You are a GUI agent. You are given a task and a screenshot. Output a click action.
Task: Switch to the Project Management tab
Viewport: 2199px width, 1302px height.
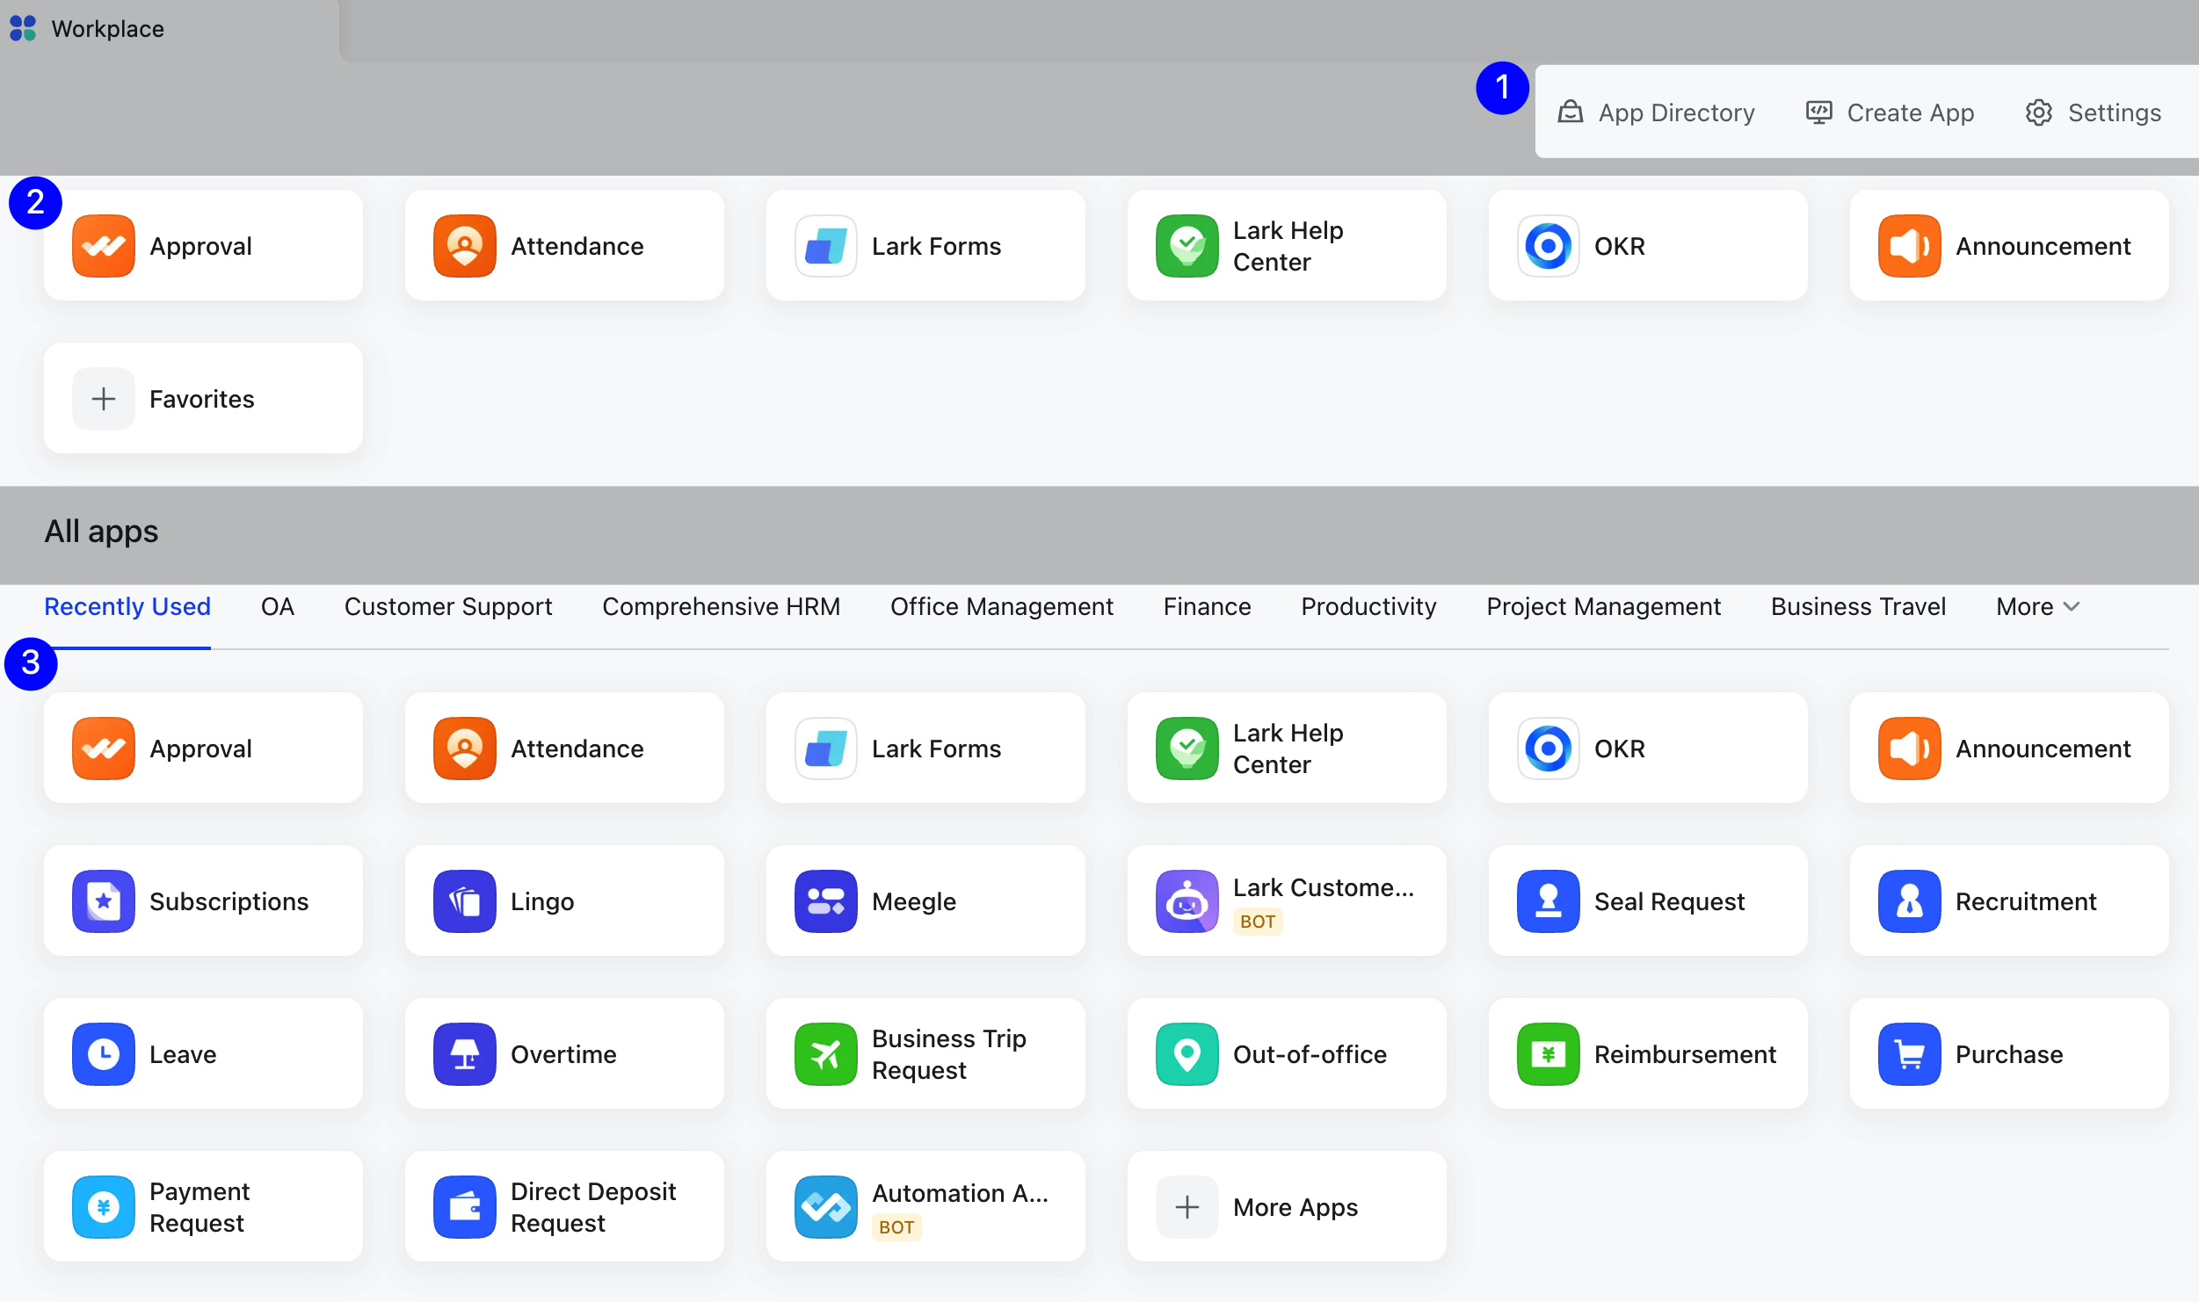click(1603, 606)
